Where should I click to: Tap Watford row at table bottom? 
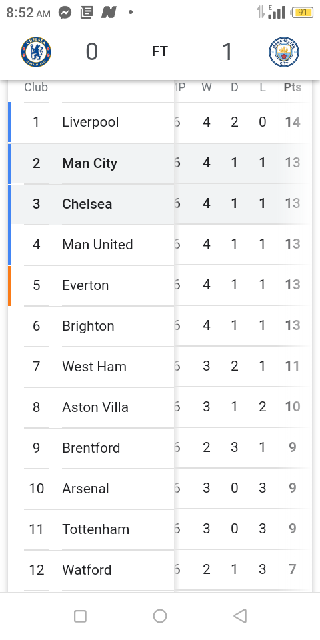[160, 570]
